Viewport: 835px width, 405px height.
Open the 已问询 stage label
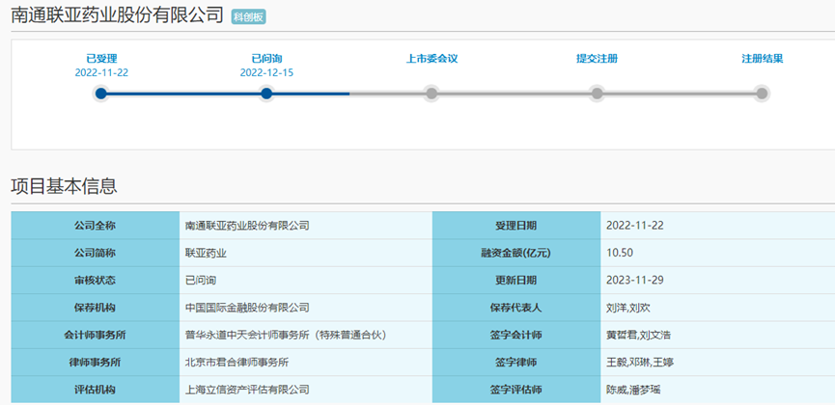[x=266, y=59]
